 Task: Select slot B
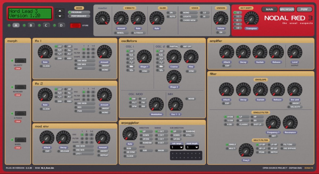(x=31, y=25)
